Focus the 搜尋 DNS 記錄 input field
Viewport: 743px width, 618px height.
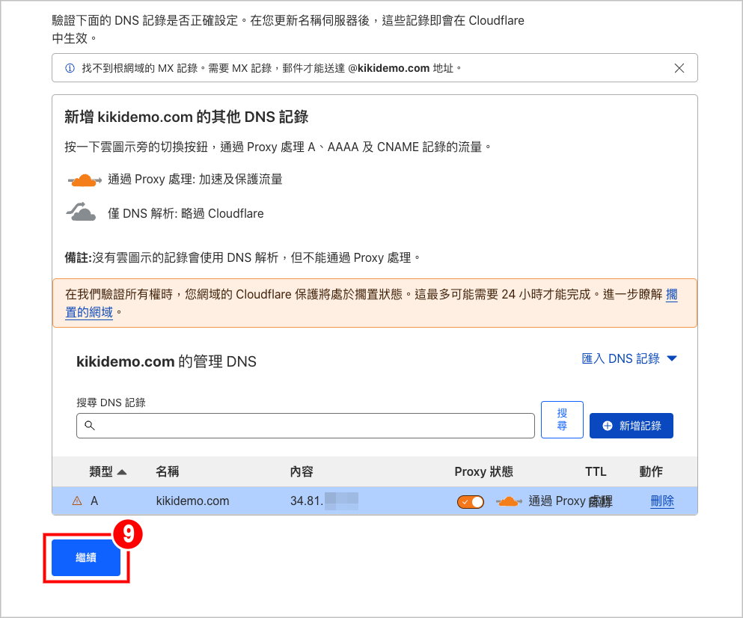tap(305, 426)
